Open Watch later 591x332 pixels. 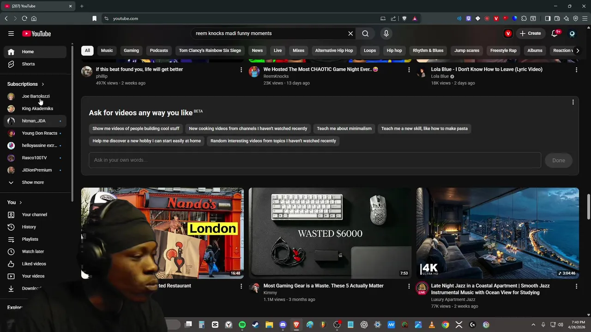(35, 251)
